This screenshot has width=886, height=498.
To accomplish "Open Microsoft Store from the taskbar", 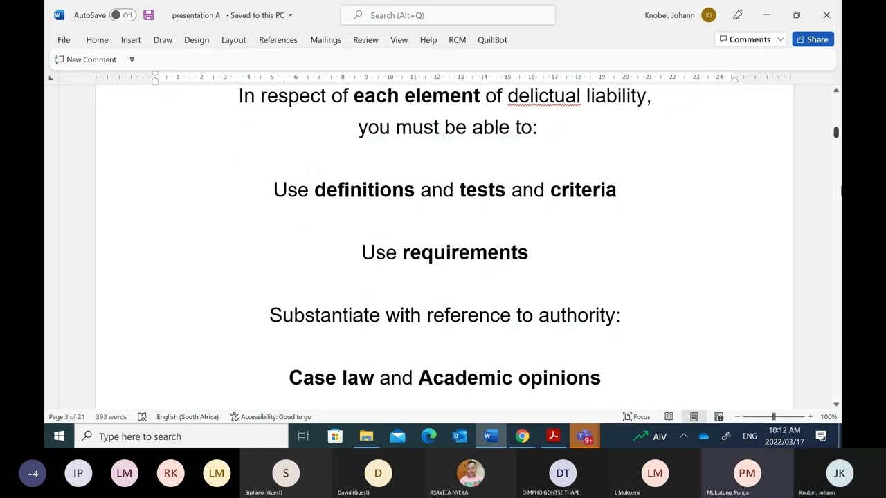I will coord(335,436).
